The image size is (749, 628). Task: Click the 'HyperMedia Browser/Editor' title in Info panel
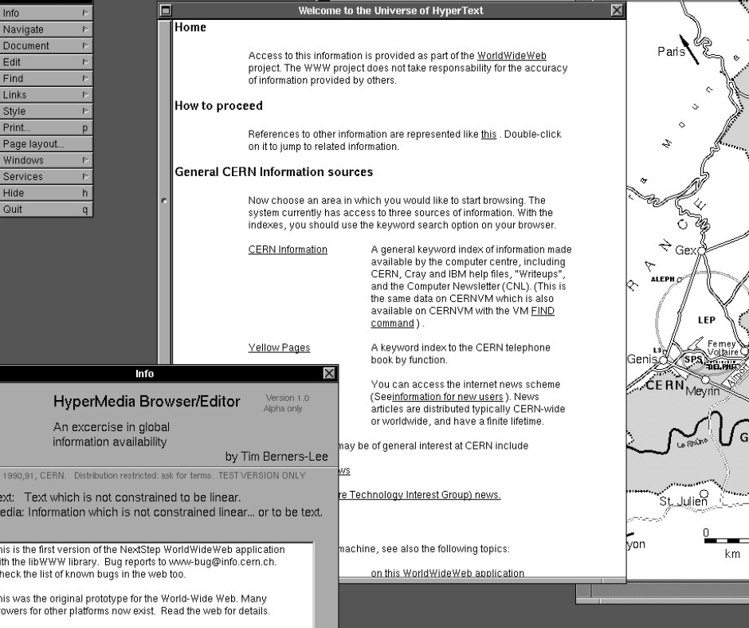(147, 402)
